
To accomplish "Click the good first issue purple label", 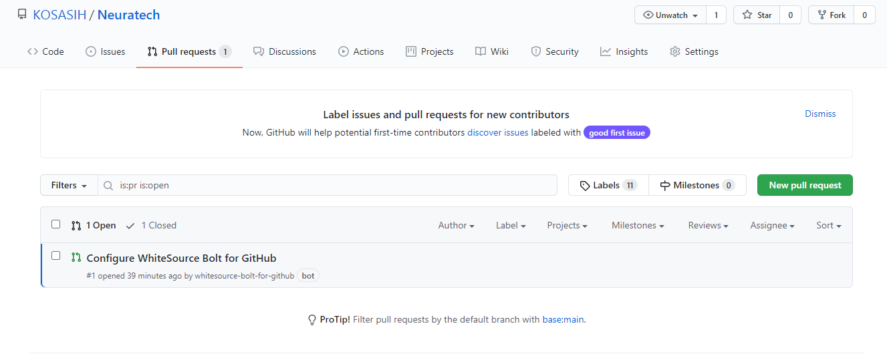I will tap(616, 132).
